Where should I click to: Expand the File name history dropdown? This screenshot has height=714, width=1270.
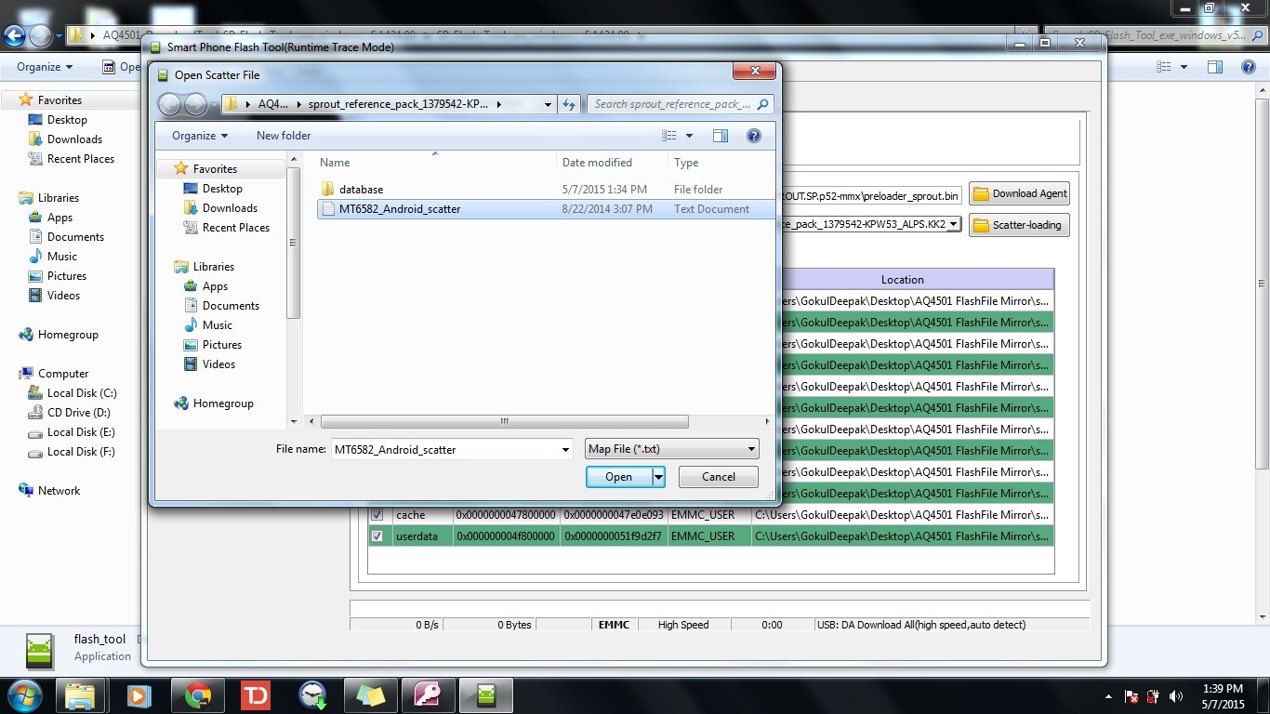pyautogui.click(x=565, y=450)
